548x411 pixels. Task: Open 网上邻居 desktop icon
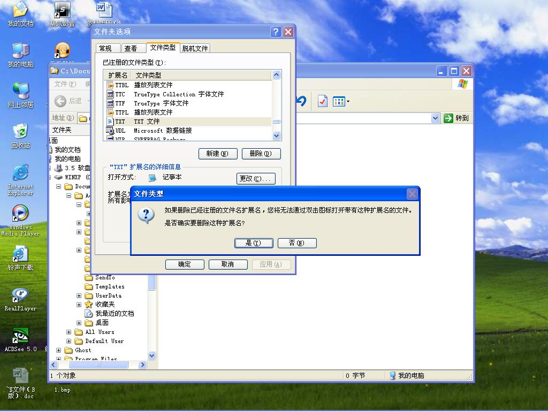(x=21, y=95)
